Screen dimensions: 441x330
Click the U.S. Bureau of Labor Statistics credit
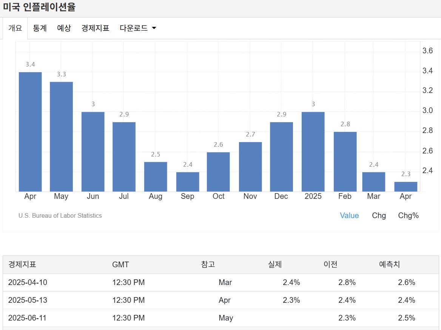60,215
